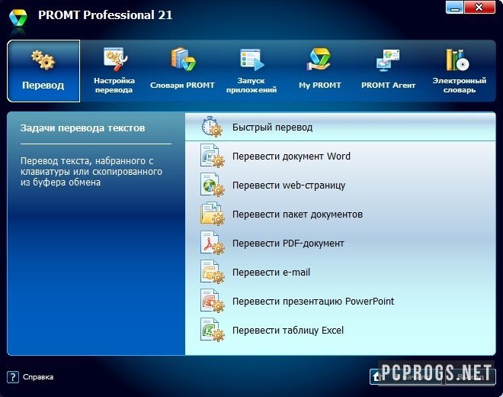Choose Перевести документ Word
The height and width of the screenshot is (397, 503).
pyautogui.click(x=290, y=157)
